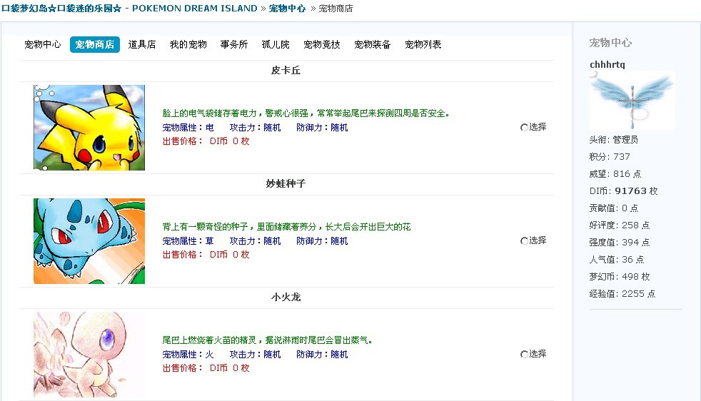Viewport: 701px width, 401px height.
Task: Open the 道具店 tab
Action: point(142,44)
